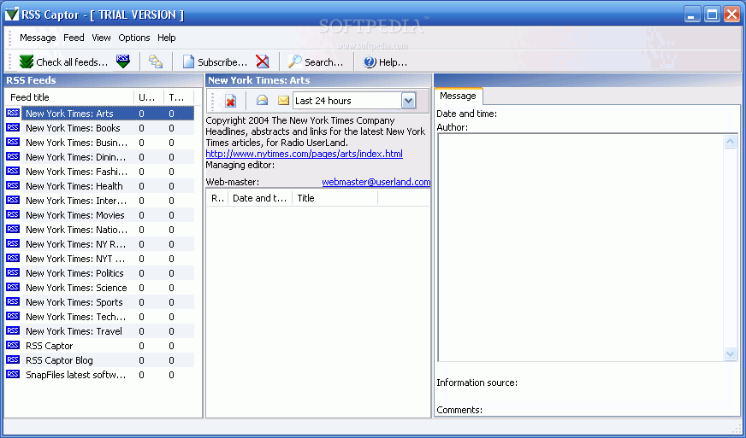The height and width of the screenshot is (438, 746).
Task: Open the Feed menu
Action: [74, 38]
